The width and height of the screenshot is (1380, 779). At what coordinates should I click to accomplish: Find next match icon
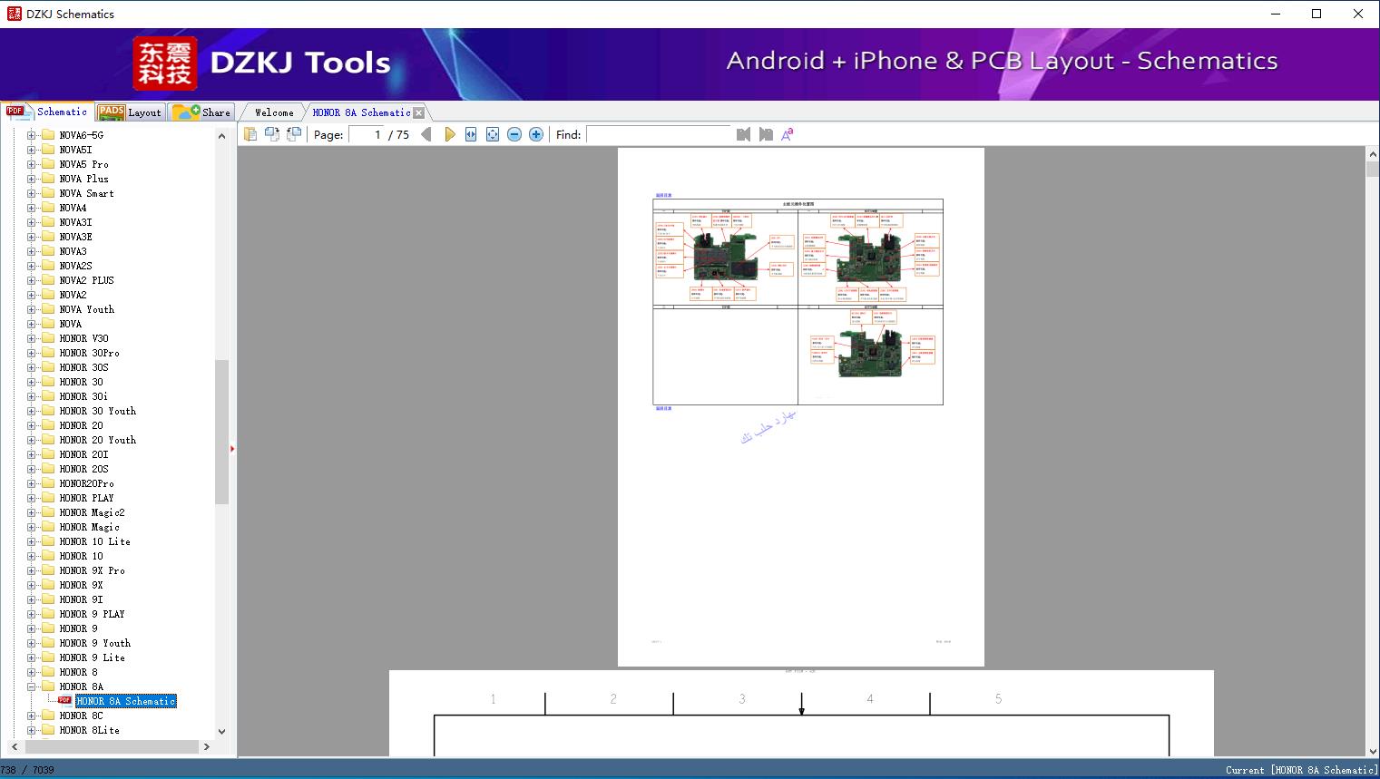pyautogui.click(x=766, y=134)
